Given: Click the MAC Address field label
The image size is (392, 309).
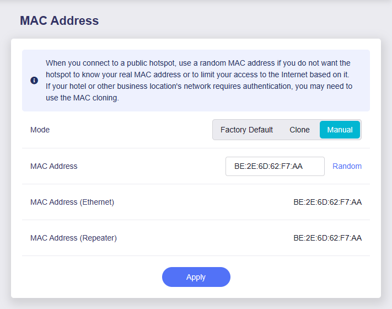Looking at the screenshot, I should coord(54,166).
